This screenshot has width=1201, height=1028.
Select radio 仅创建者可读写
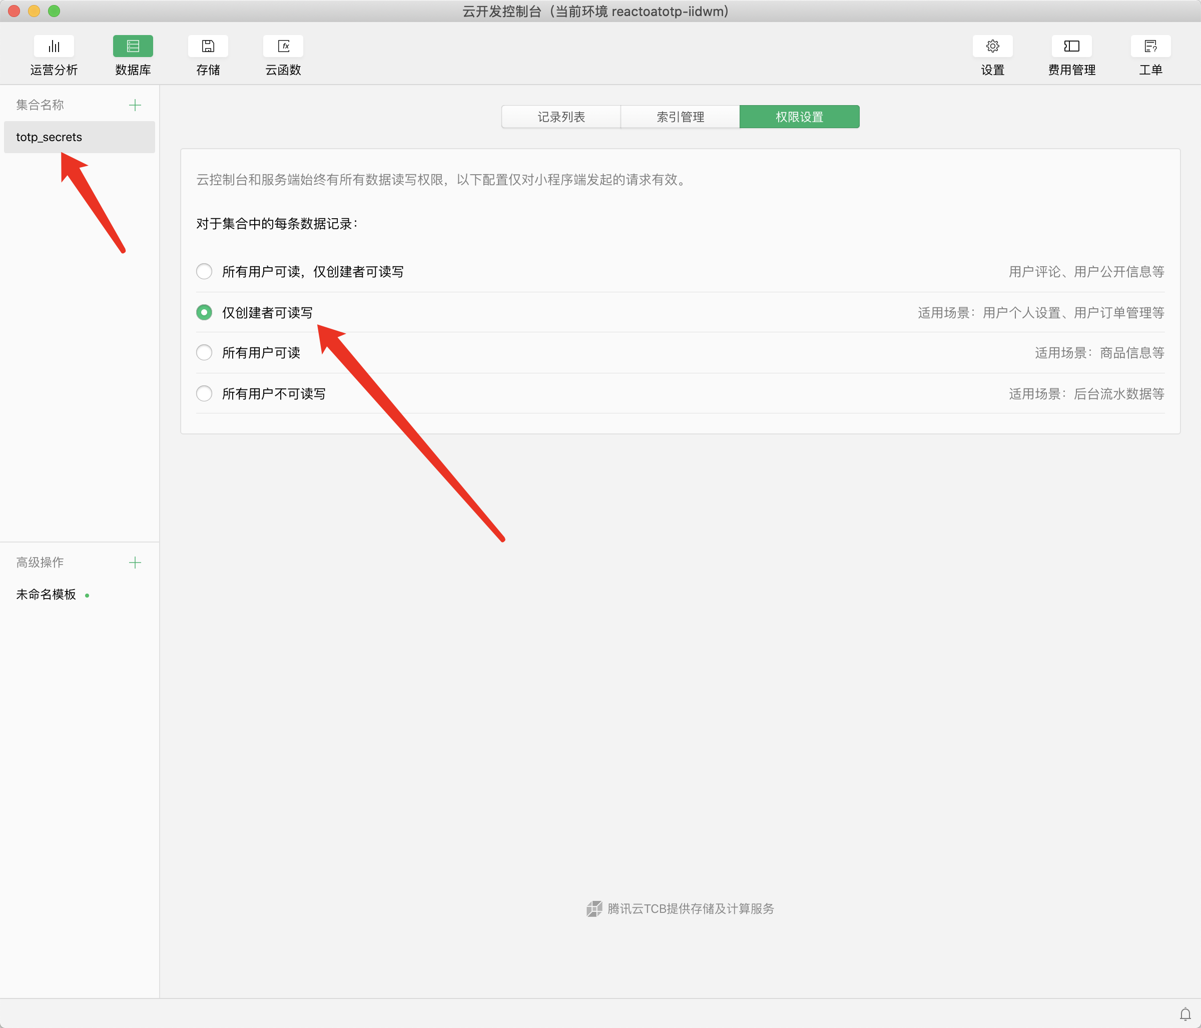click(x=204, y=312)
